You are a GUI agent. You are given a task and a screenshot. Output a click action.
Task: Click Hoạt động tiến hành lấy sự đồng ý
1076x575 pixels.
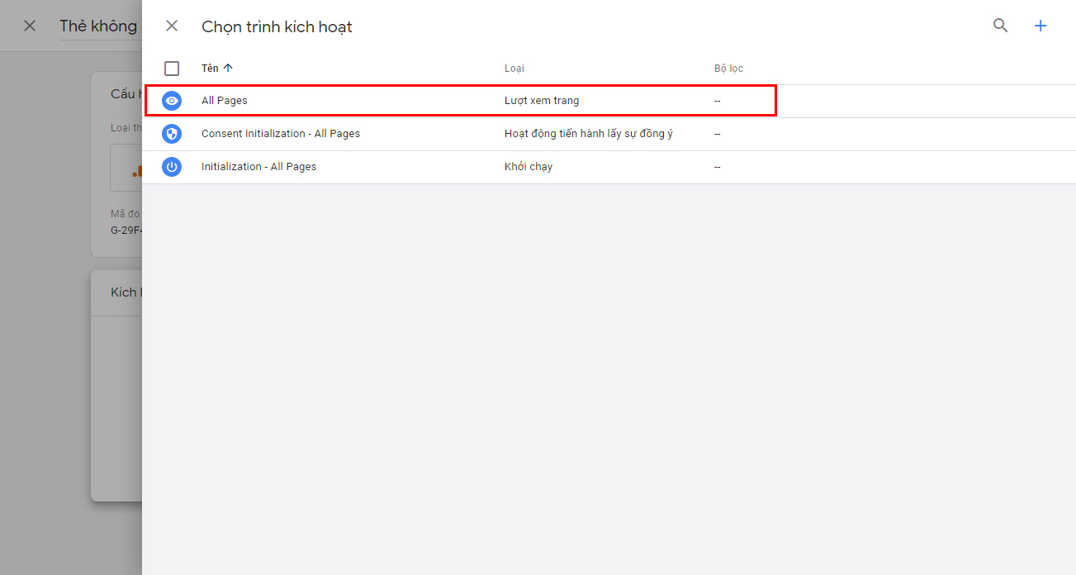pos(589,134)
